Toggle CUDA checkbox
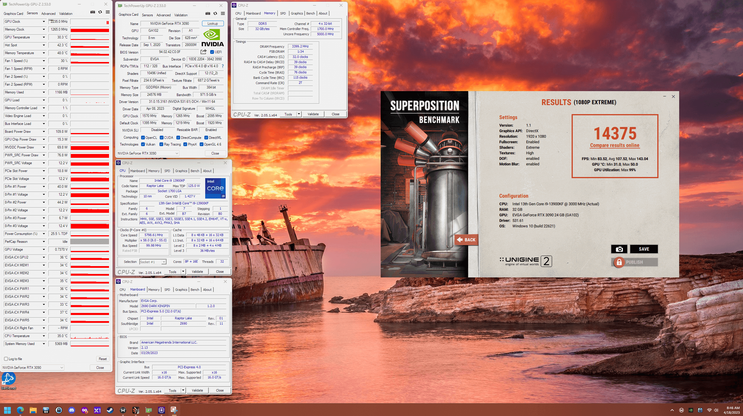Image resolution: width=743 pixels, height=416 pixels. (x=161, y=138)
